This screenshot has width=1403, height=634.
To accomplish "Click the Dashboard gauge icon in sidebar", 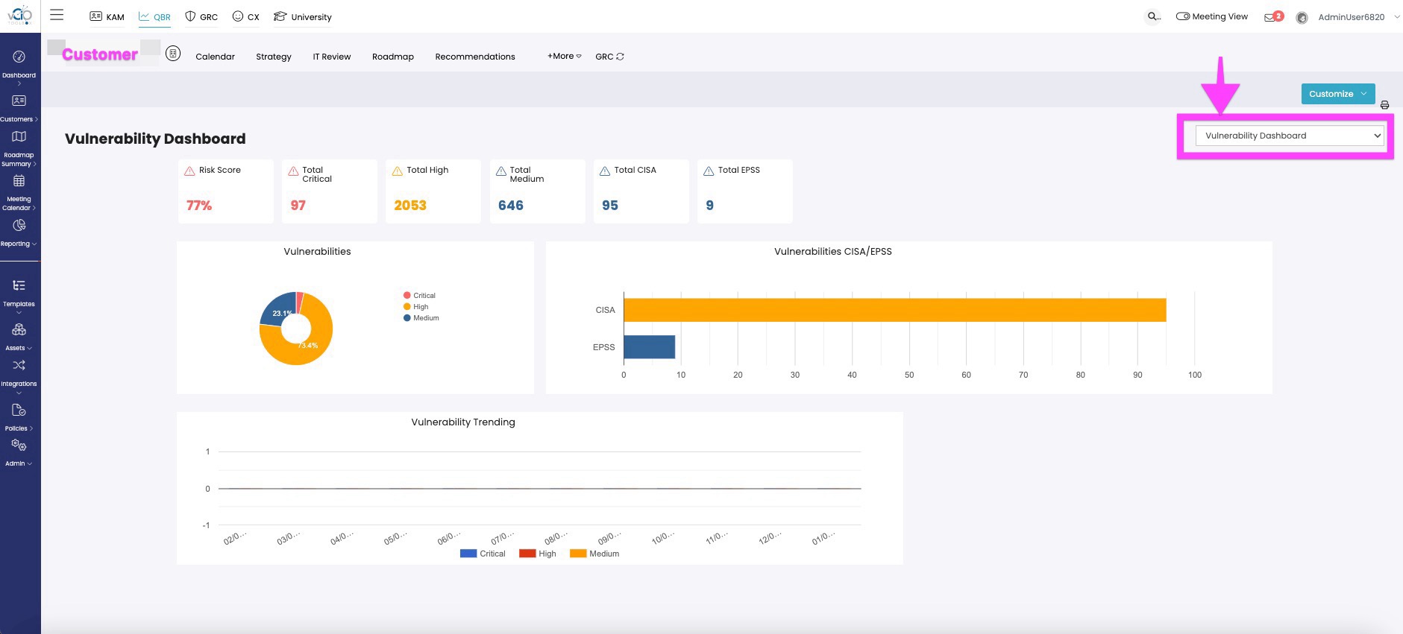I will pos(19,57).
